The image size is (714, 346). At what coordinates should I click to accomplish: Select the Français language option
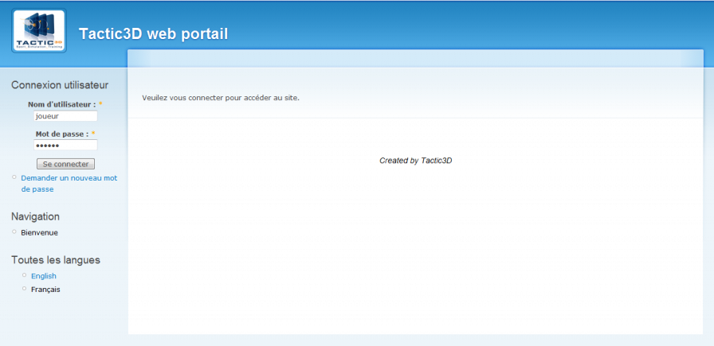click(45, 290)
